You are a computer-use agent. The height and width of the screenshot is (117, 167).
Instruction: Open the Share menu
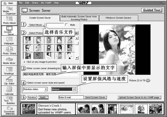(x=35, y=3)
